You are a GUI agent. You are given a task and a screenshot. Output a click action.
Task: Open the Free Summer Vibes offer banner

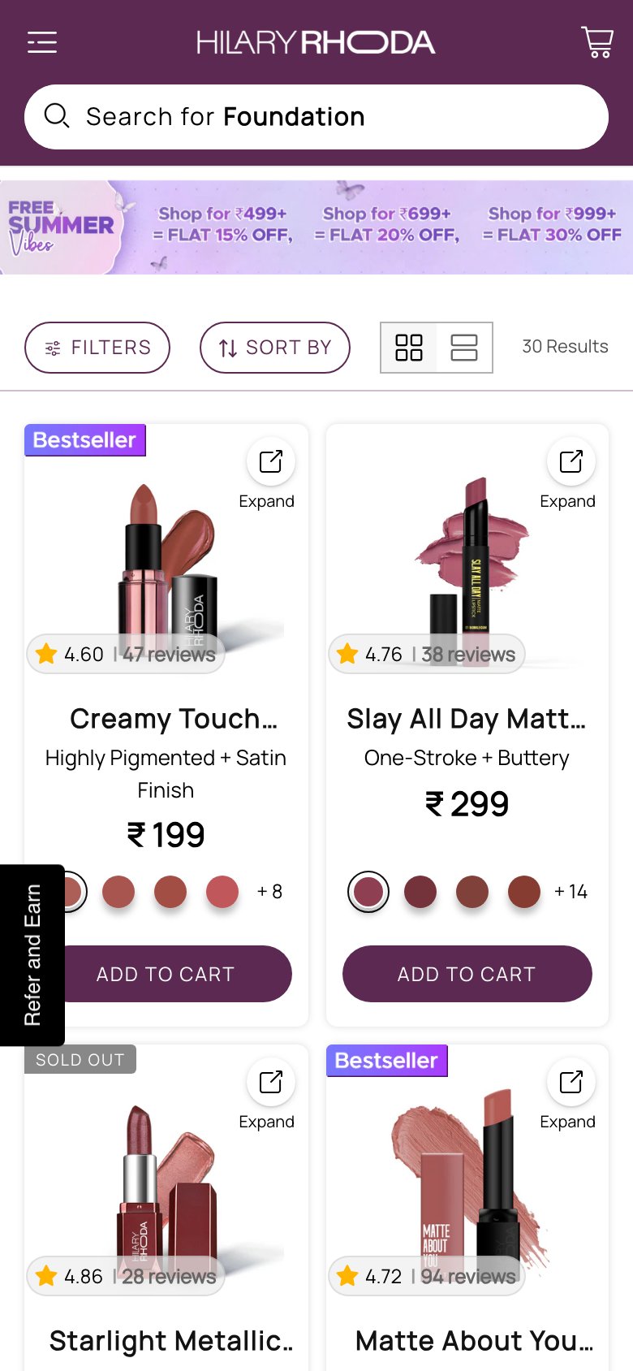click(316, 227)
